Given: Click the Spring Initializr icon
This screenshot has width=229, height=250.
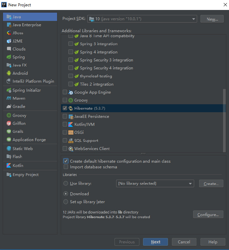Looking at the screenshot, I should tap(9, 90).
